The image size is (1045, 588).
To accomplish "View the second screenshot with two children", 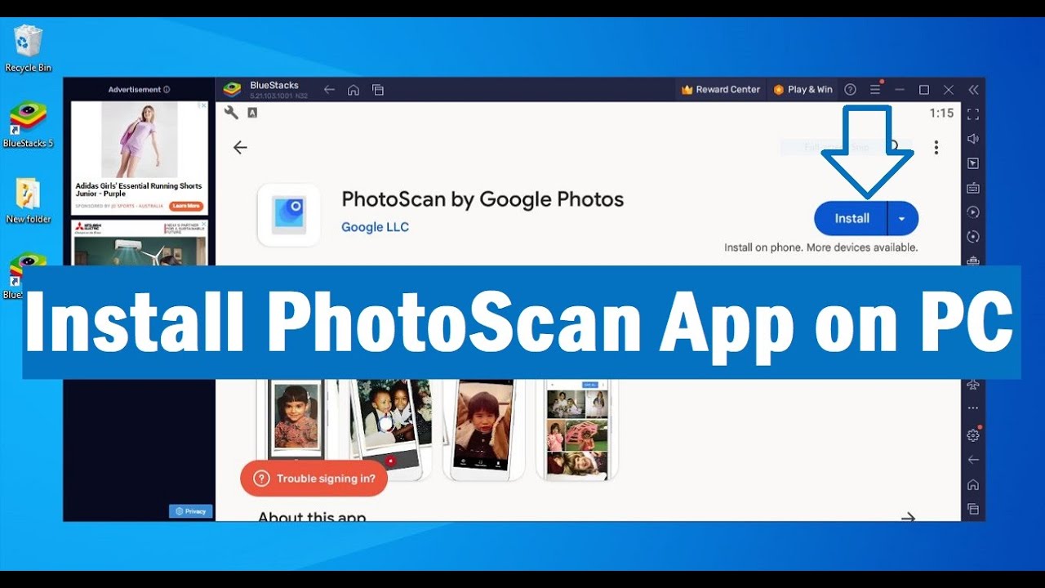I will (x=390, y=429).
